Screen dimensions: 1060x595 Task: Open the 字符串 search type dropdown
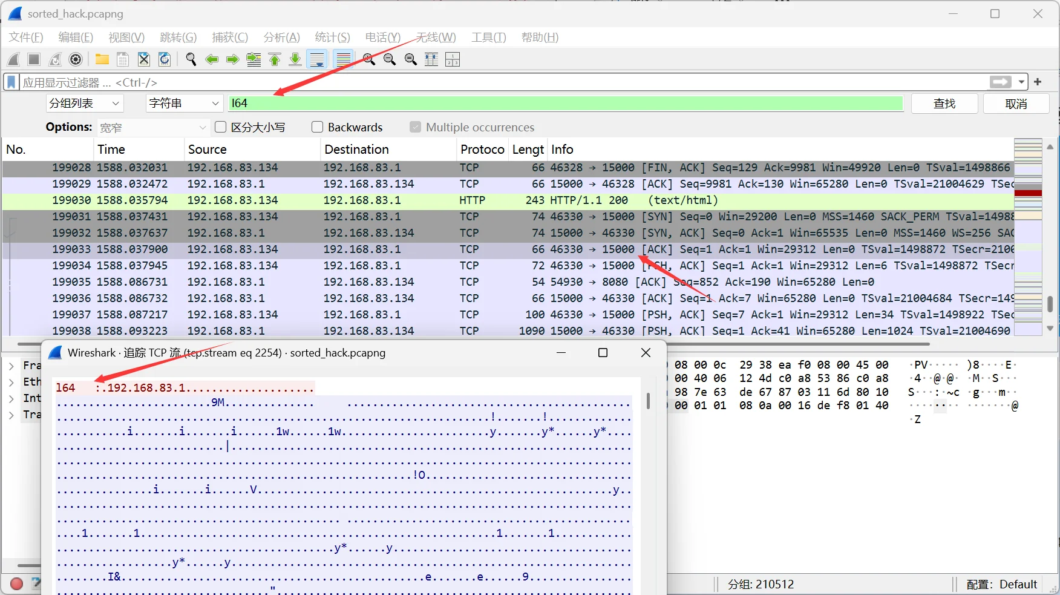click(x=185, y=104)
